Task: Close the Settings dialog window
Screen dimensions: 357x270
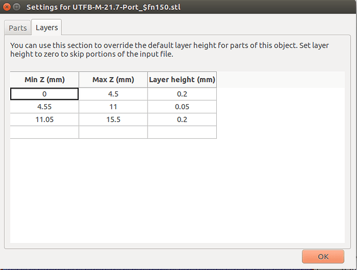Action: pyautogui.click(x=7, y=7)
